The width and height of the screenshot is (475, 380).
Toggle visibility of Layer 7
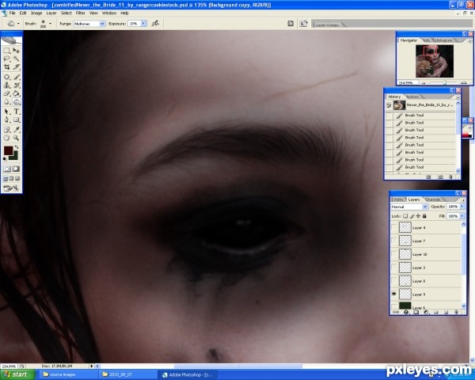point(393,241)
